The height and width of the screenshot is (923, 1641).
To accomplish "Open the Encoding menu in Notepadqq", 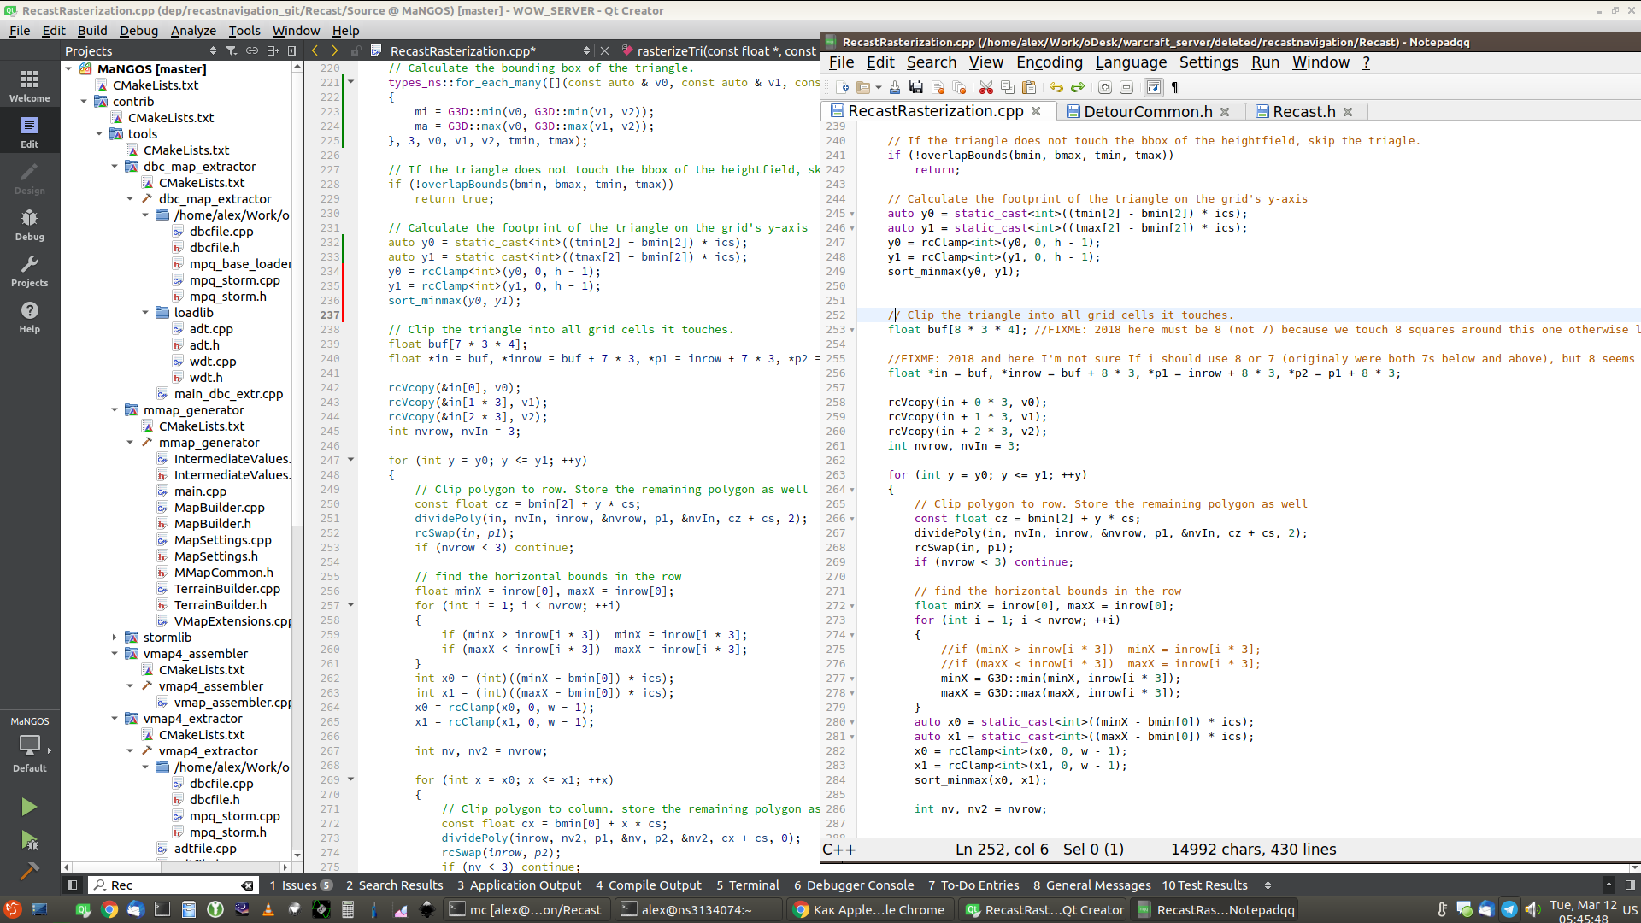I will (x=1048, y=62).
